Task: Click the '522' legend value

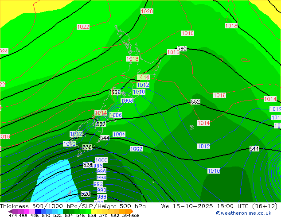Action: coord(57,215)
